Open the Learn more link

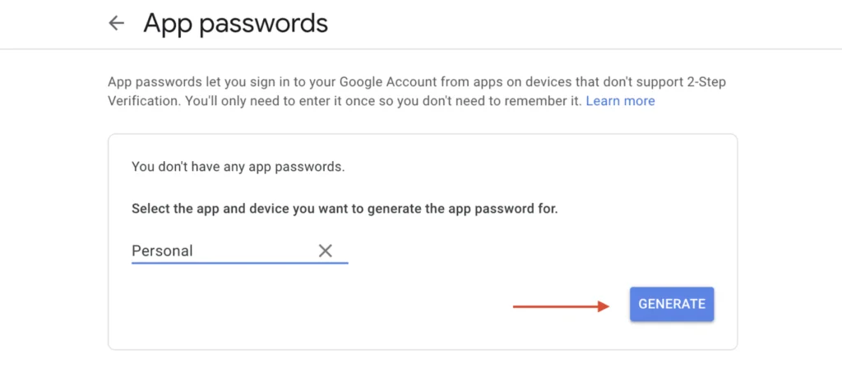620,101
